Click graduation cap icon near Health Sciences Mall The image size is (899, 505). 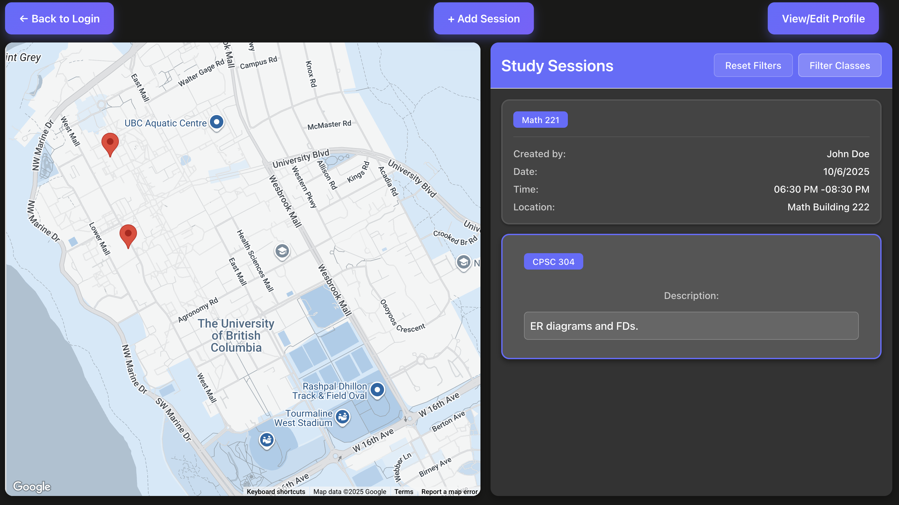282,251
